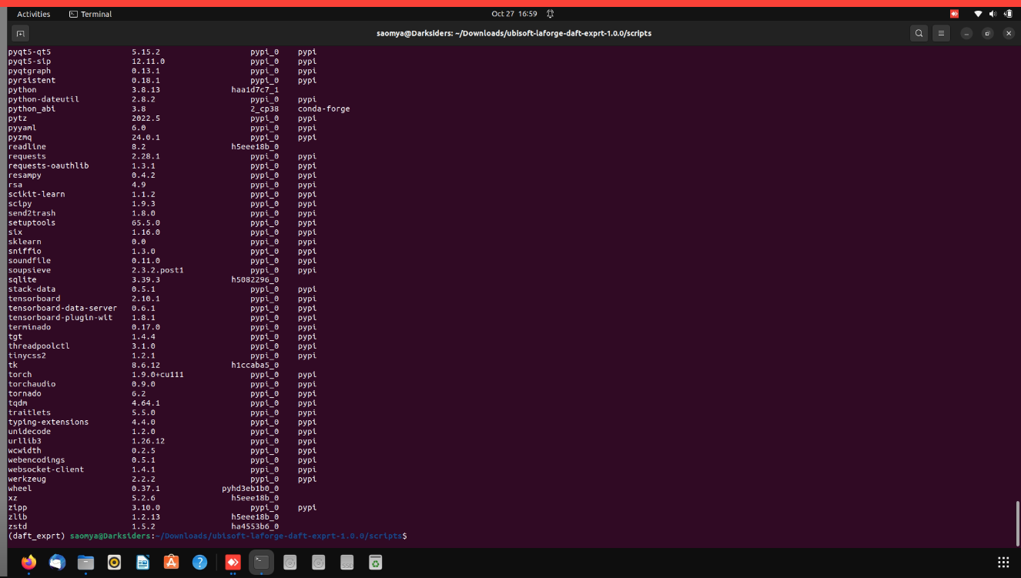The height and width of the screenshot is (578, 1021).
Task: Launch LibreOffice Writer from the dock
Action: [142, 562]
